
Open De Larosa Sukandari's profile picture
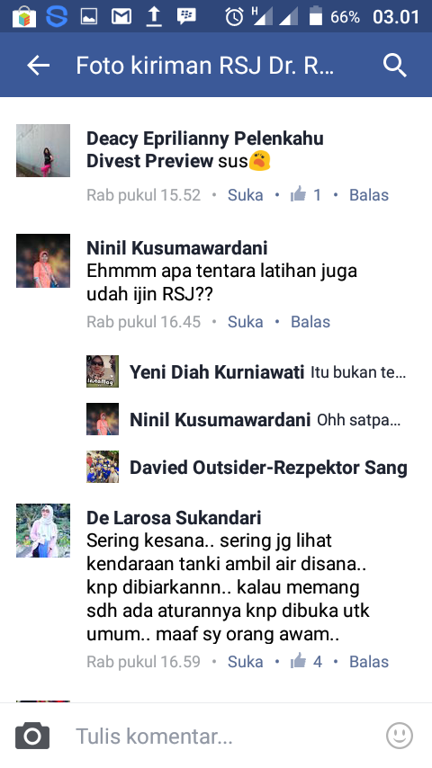coord(43,531)
